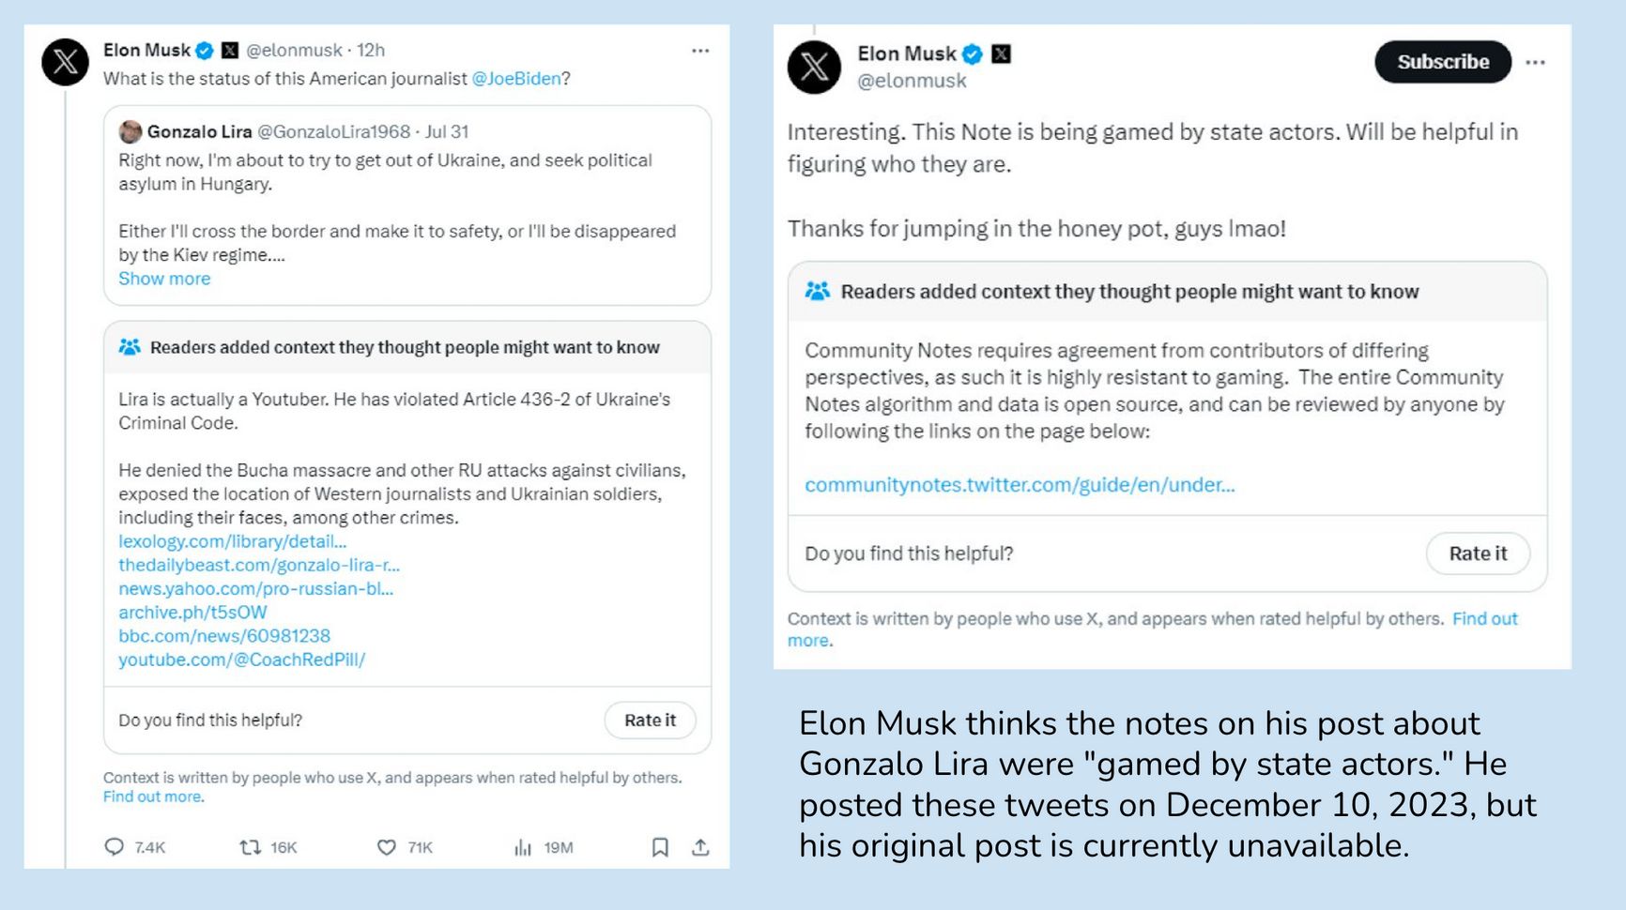Open the thedailybeast.com gonzalo-lira link

coord(259,565)
